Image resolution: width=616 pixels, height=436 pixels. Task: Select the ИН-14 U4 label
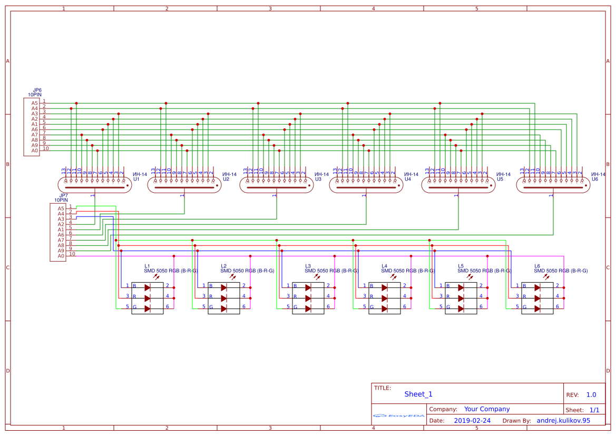[x=411, y=176]
